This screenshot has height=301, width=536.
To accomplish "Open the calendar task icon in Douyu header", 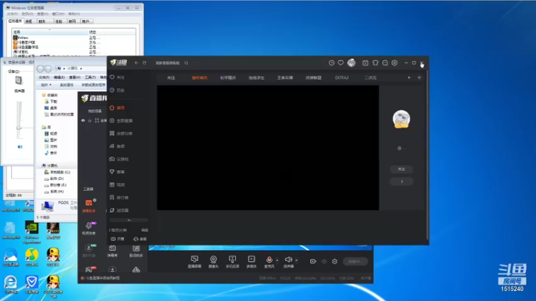I will (x=365, y=63).
